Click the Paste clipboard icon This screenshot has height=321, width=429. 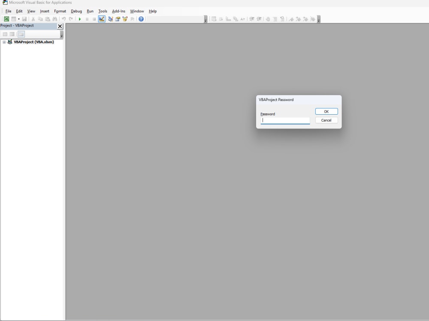click(x=48, y=19)
